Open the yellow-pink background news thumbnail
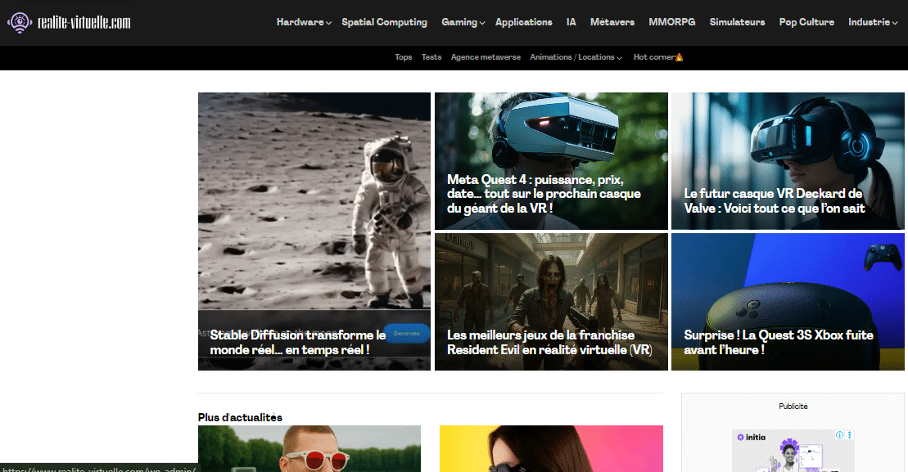908x472 pixels. (x=551, y=449)
